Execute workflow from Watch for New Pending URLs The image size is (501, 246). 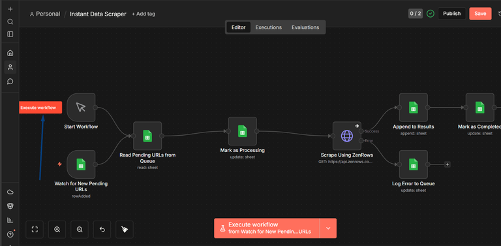267,228
